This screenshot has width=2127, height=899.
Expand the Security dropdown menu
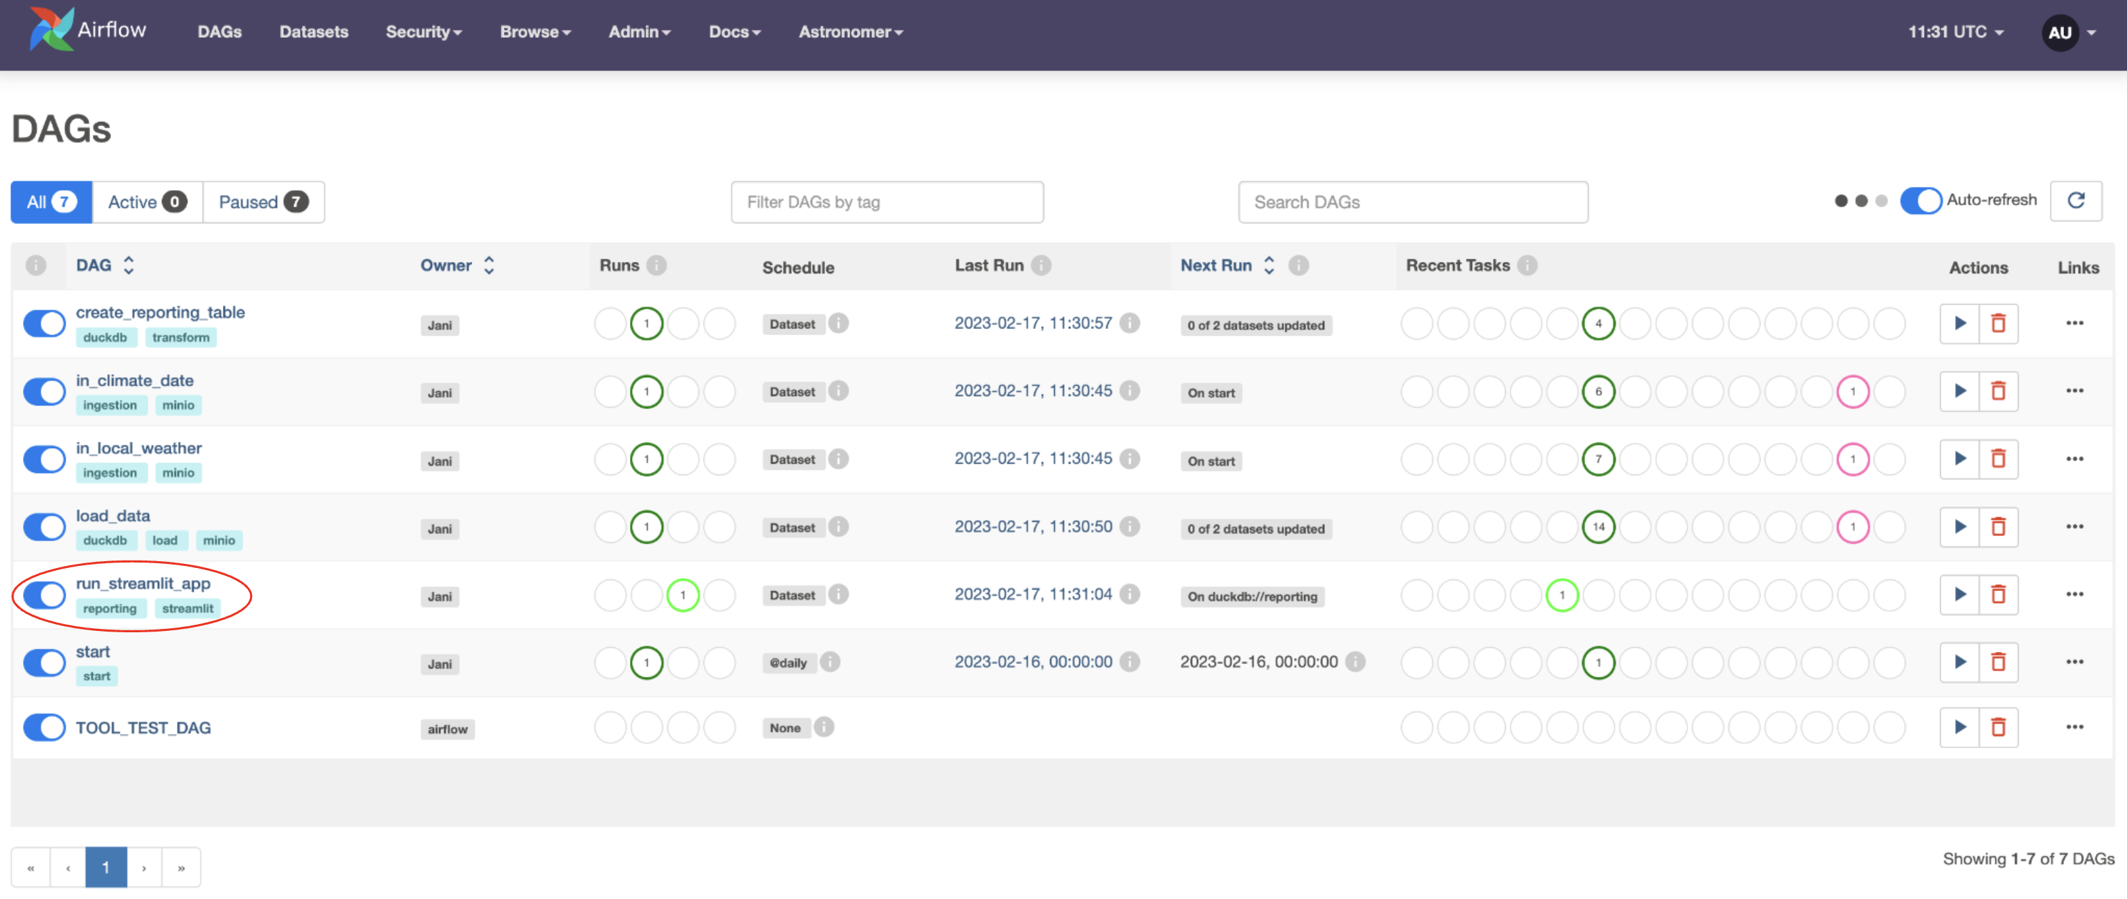coord(423,32)
